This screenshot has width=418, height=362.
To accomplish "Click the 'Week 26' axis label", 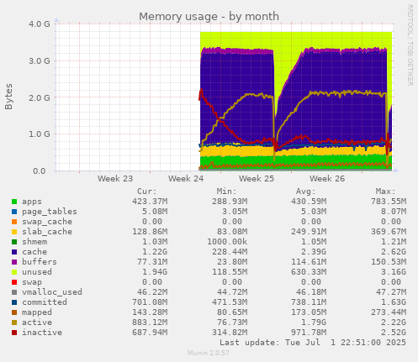I will click(327, 179).
